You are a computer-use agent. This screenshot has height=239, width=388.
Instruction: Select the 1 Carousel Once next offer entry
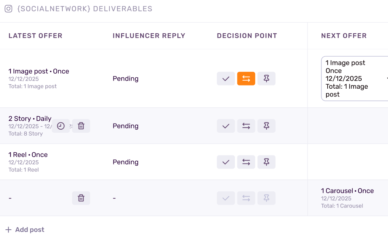(x=347, y=191)
